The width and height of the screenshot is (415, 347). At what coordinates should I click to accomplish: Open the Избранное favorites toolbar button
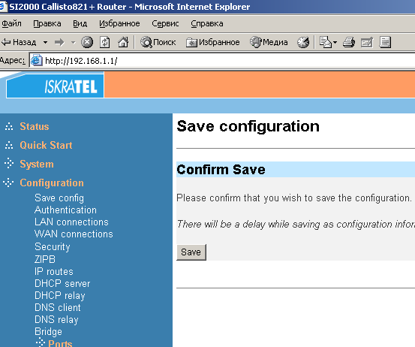coord(213,42)
